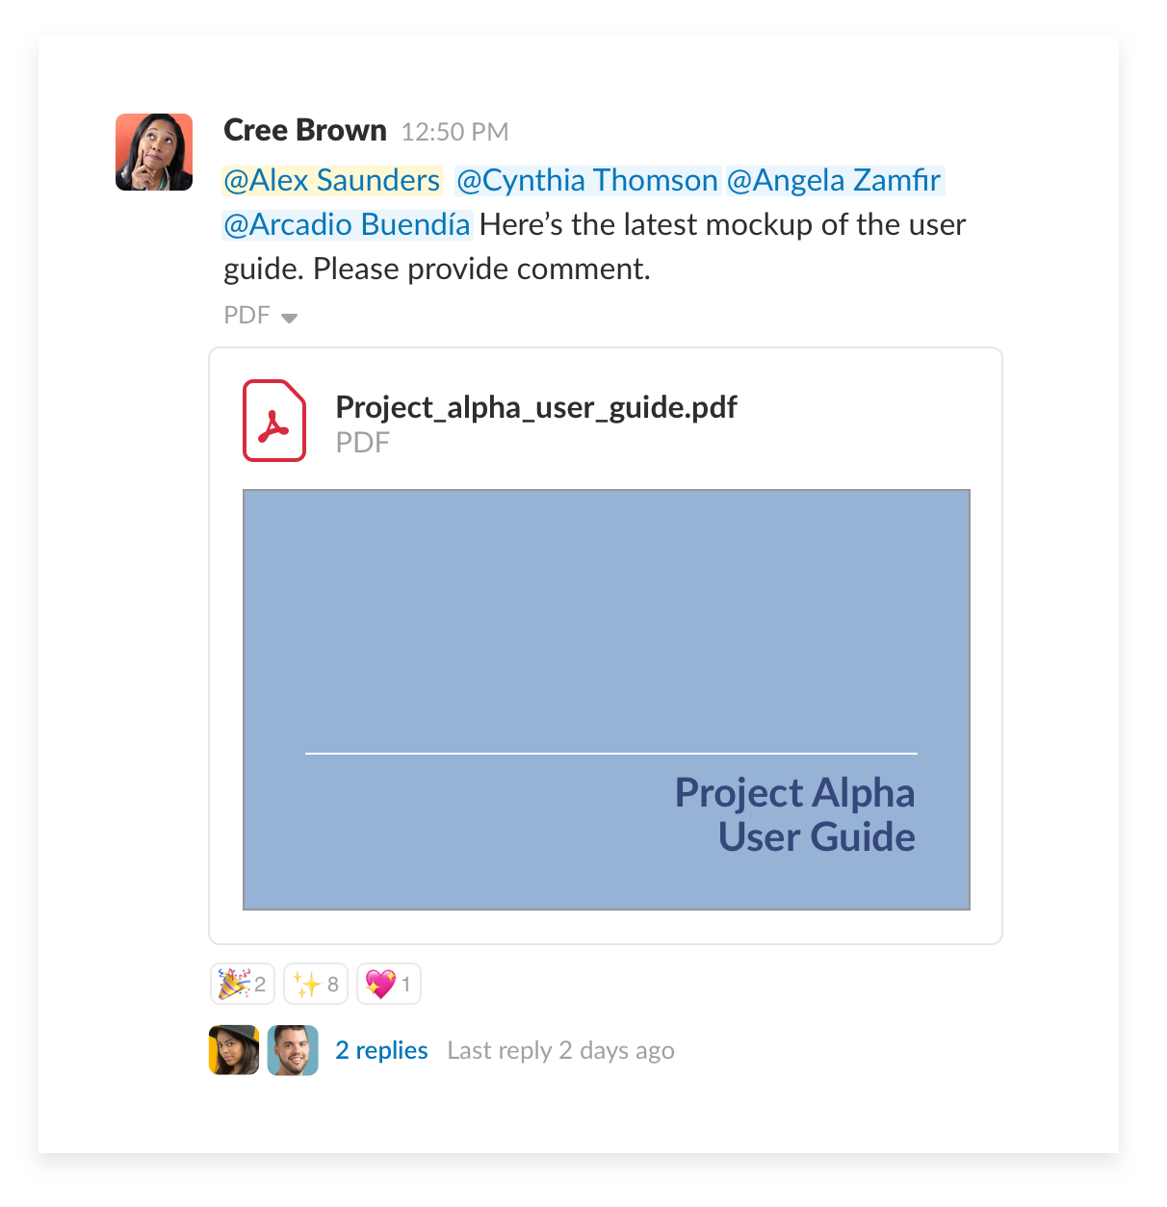Screen dimensions: 1167x1207
Task: Click the PDF type label under file name
Action: click(362, 443)
